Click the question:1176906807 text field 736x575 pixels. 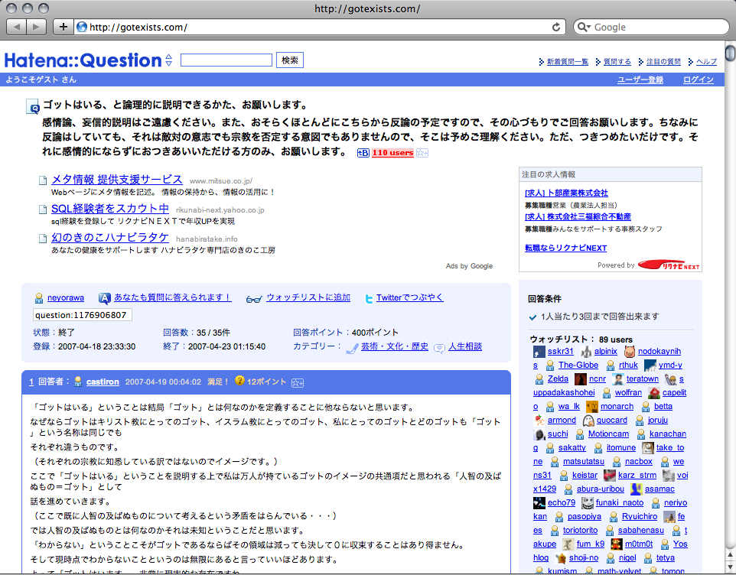(83, 315)
